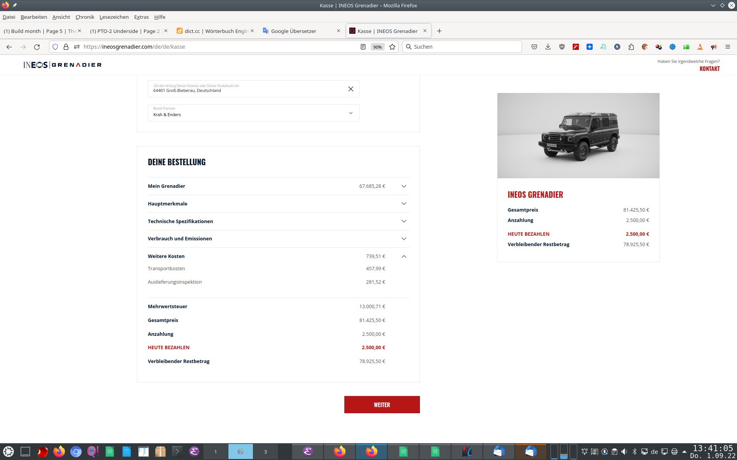Click the blue globe gear extension icon
The image size is (737, 460).
pos(673,47)
